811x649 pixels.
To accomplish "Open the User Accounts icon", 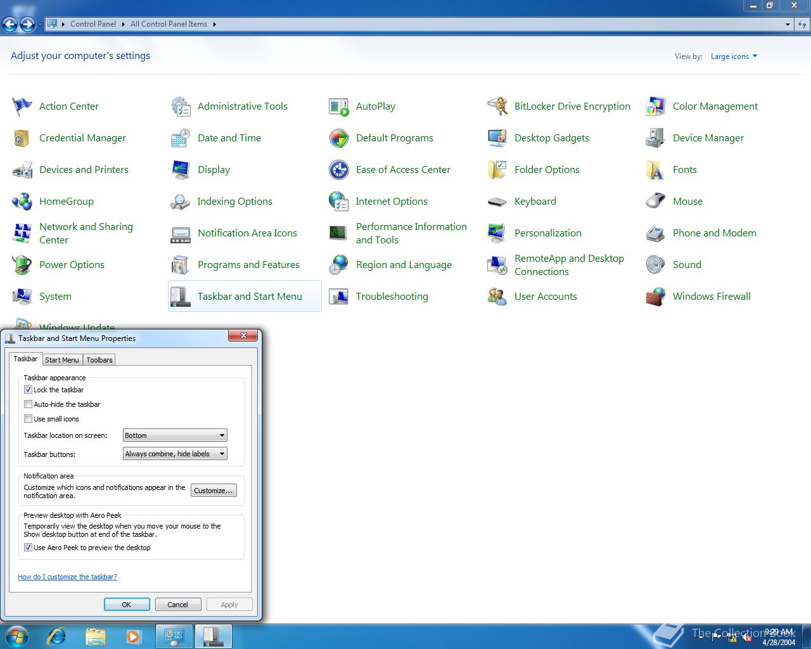I will 497,297.
